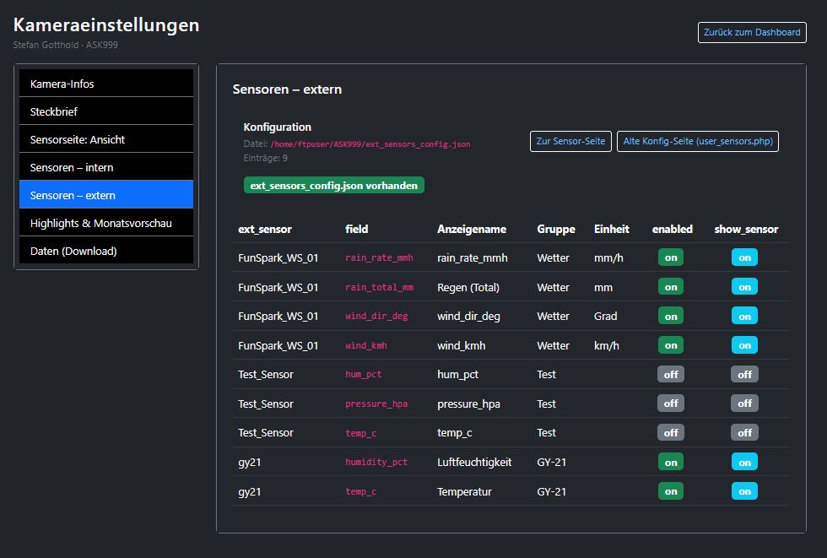Turn off show_sensor for Regen (Total)
The height and width of the screenshot is (558, 827).
point(743,286)
